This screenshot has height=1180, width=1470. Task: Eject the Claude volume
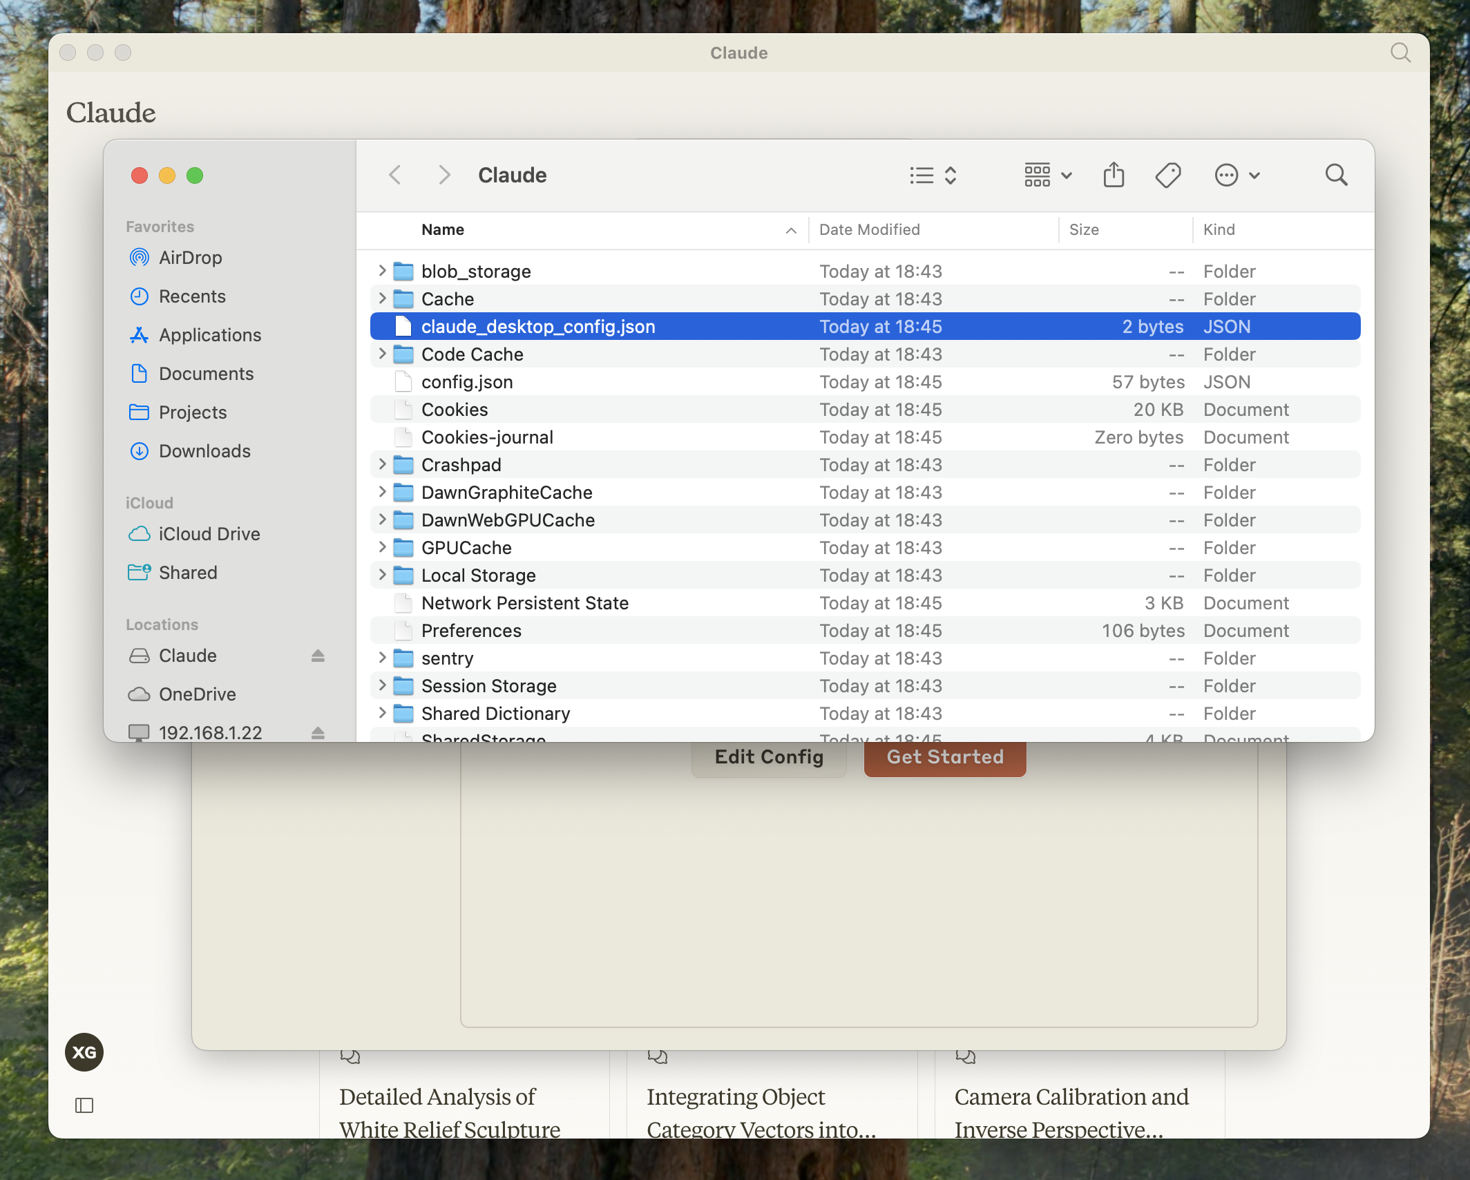point(318,656)
